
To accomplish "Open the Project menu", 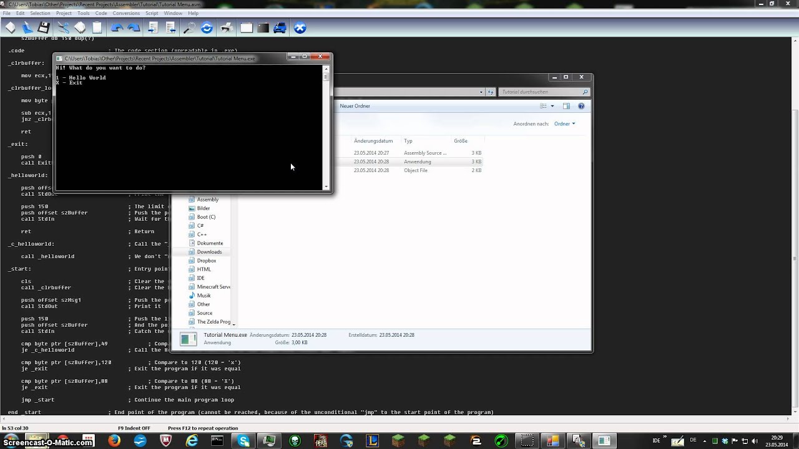I will coord(64,13).
